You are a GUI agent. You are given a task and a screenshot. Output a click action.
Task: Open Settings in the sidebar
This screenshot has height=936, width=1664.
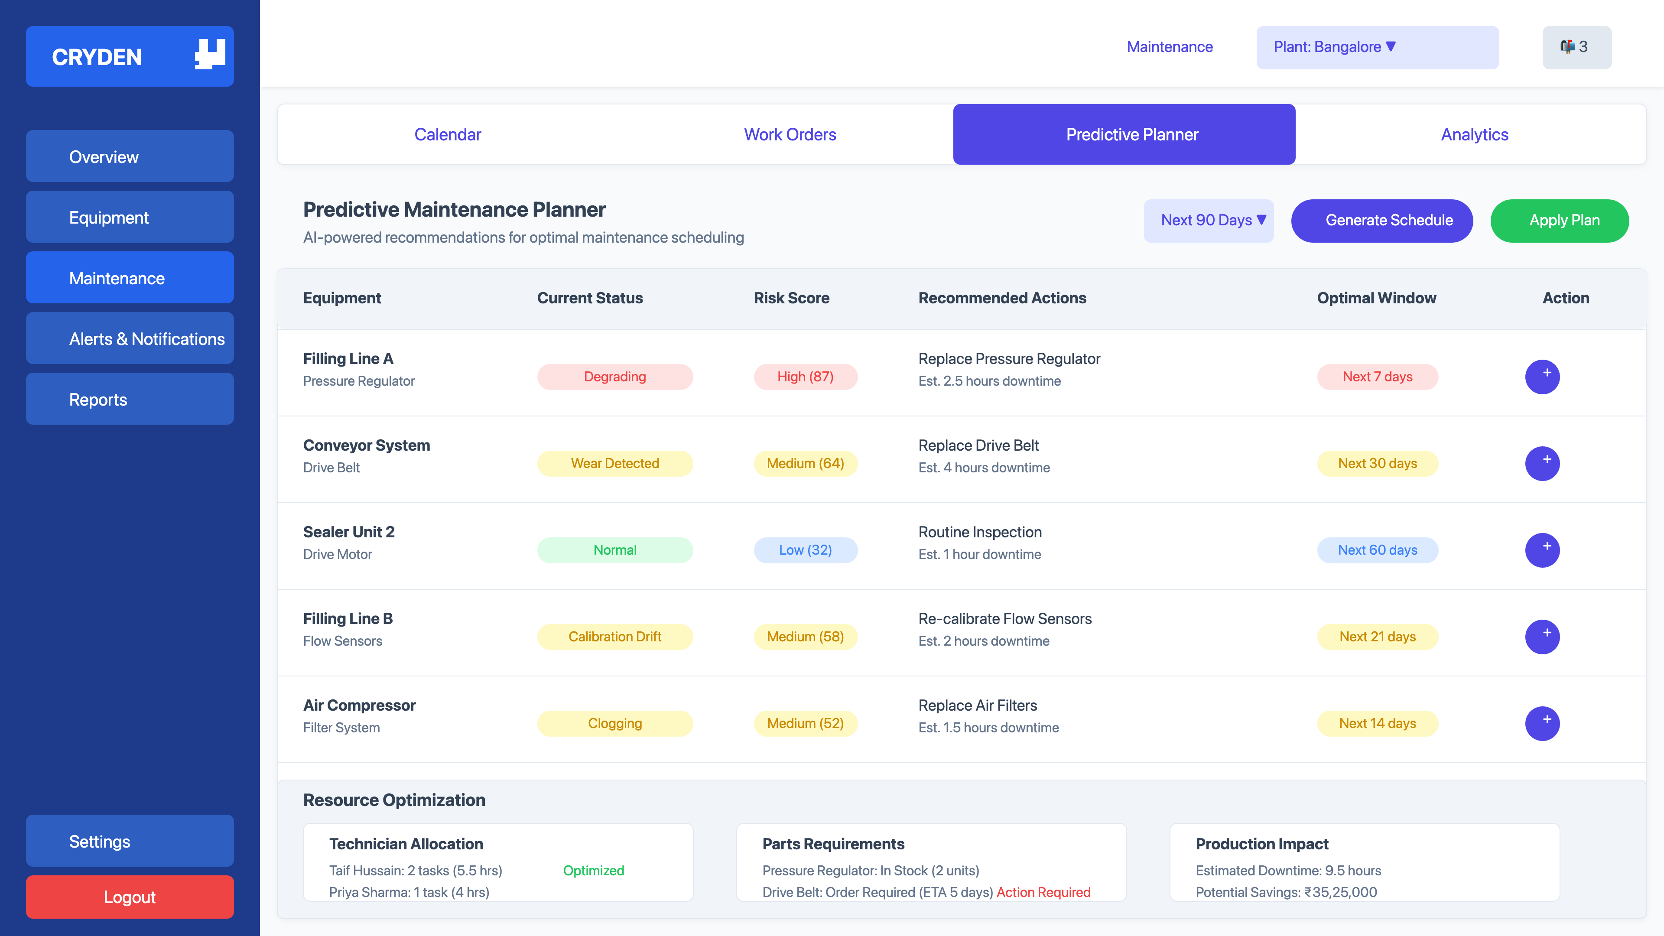point(130,841)
